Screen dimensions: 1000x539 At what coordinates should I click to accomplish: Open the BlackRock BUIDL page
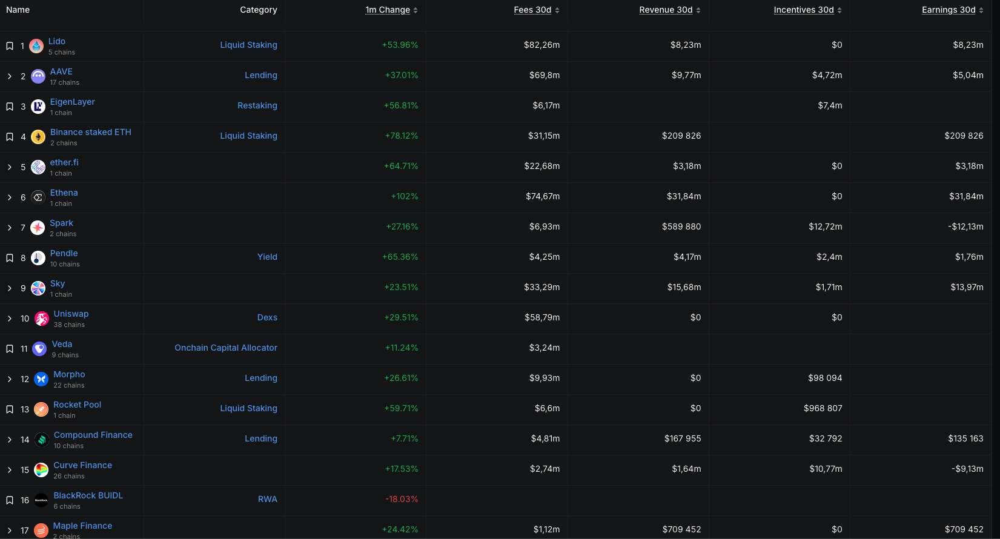(x=88, y=495)
